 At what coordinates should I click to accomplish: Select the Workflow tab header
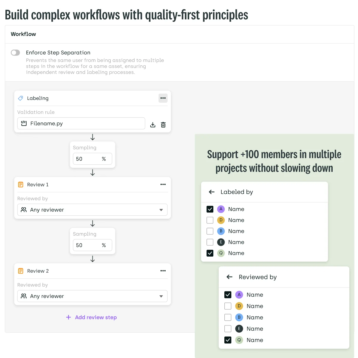tap(23, 34)
